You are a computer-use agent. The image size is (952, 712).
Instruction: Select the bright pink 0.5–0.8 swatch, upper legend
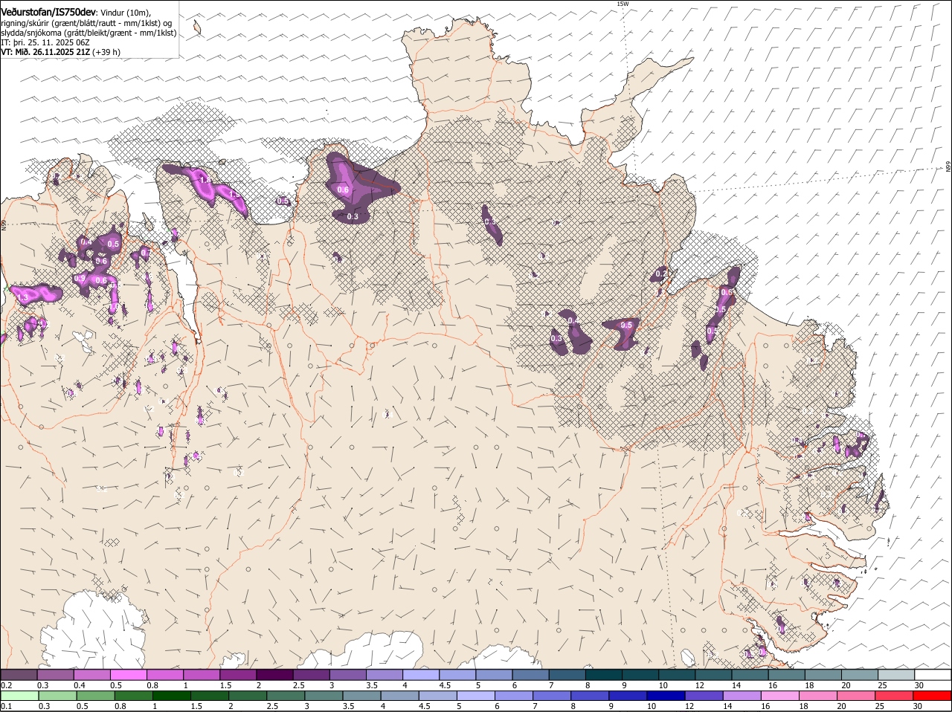pos(128,675)
